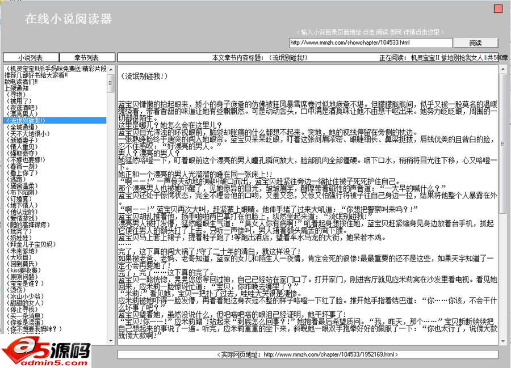The width and height of the screenshot is (511, 368).
Task: Open chapter （逃跑）
Action: [x=16, y=179]
